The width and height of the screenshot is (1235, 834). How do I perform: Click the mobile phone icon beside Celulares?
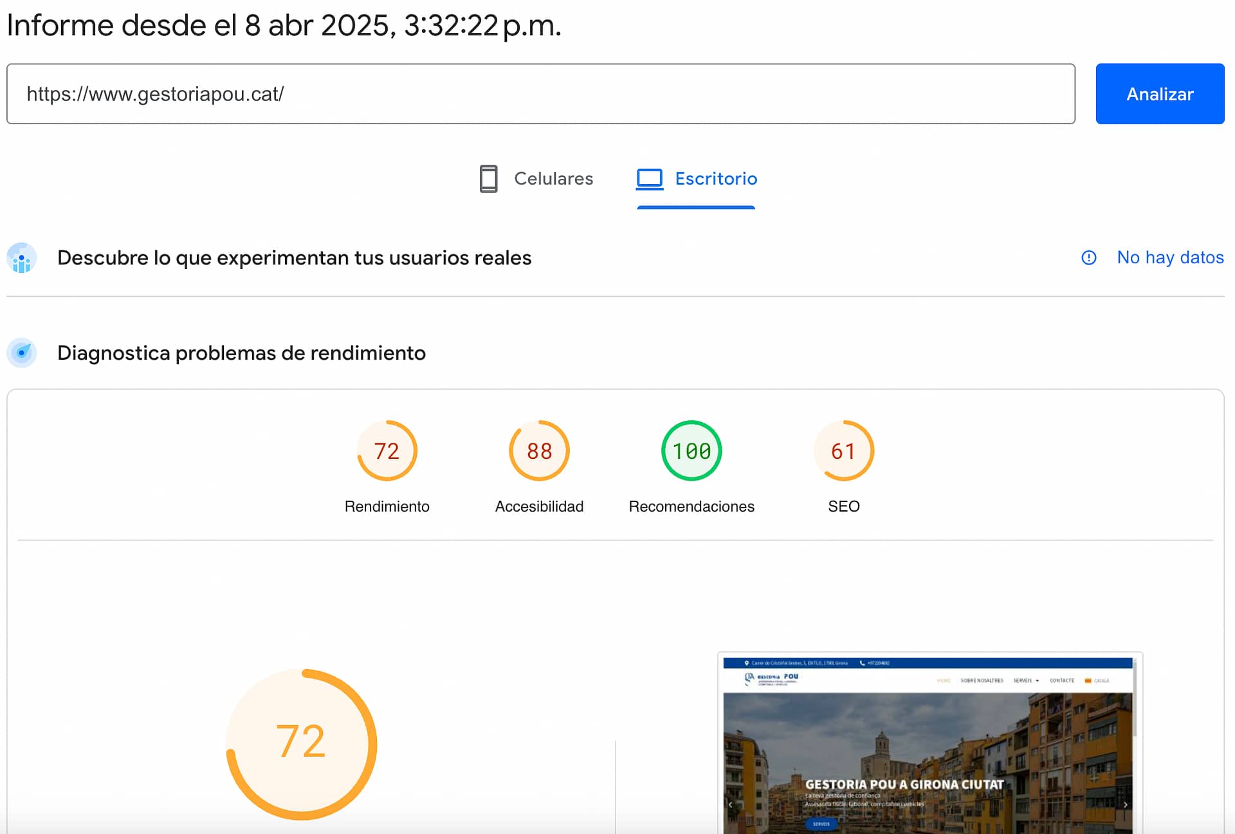click(x=489, y=179)
